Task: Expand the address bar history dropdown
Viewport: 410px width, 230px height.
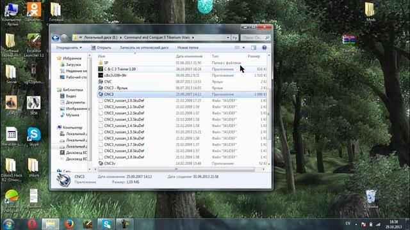Action: [228, 38]
